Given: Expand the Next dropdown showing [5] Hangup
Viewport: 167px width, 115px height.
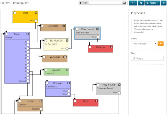Looking at the screenshot, I should [x=147, y=58].
